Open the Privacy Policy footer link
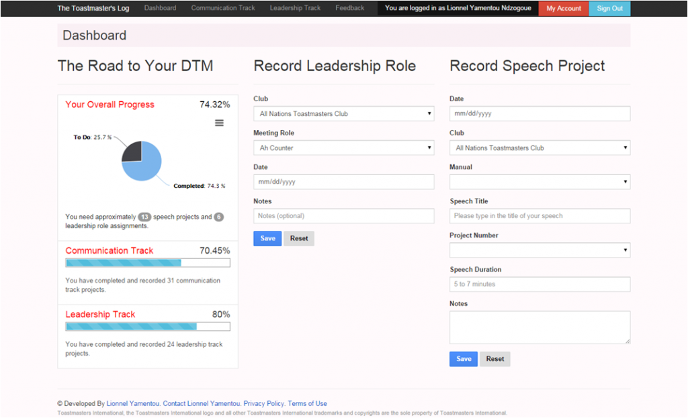 [x=263, y=404]
